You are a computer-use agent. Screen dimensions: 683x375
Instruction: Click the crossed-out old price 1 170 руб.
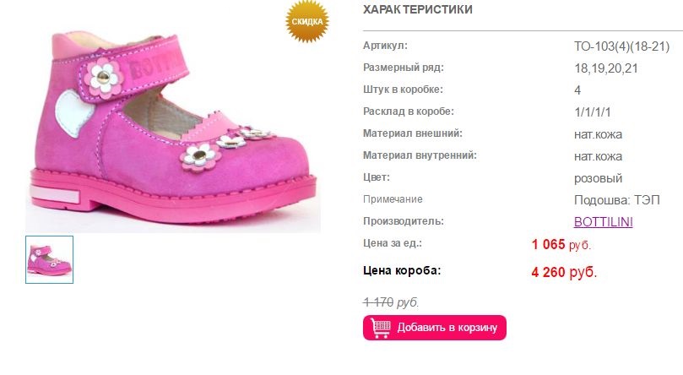coord(391,302)
